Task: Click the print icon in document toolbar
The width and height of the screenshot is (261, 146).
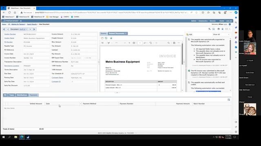Action: point(219,29)
